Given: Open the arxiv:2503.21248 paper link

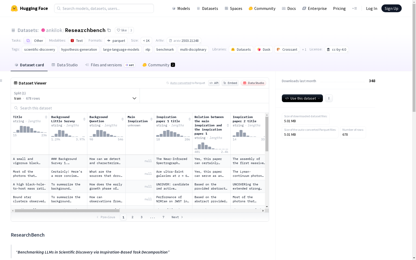Looking at the screenshot, I should 184,41.
